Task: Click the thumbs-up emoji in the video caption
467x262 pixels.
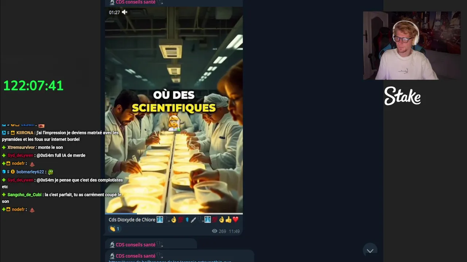Action: pyautogui.click(x=228, y=219)
